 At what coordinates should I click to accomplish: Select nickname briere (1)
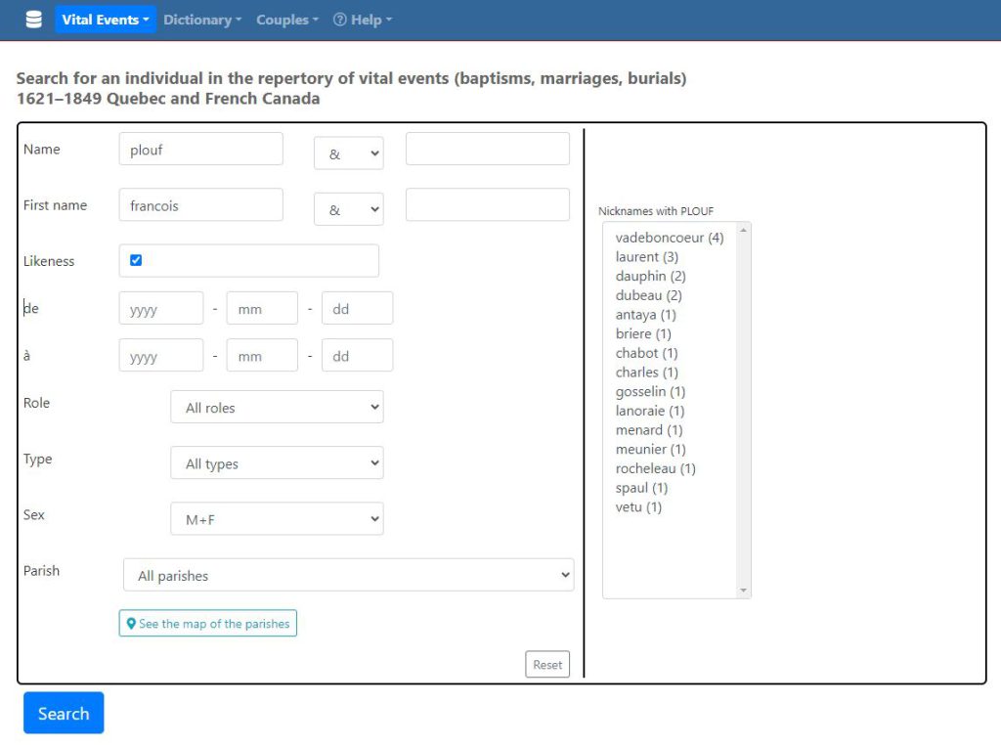click(643, 333)
